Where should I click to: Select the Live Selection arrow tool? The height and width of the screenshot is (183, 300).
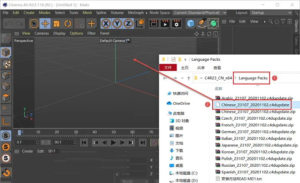(34, 24)
